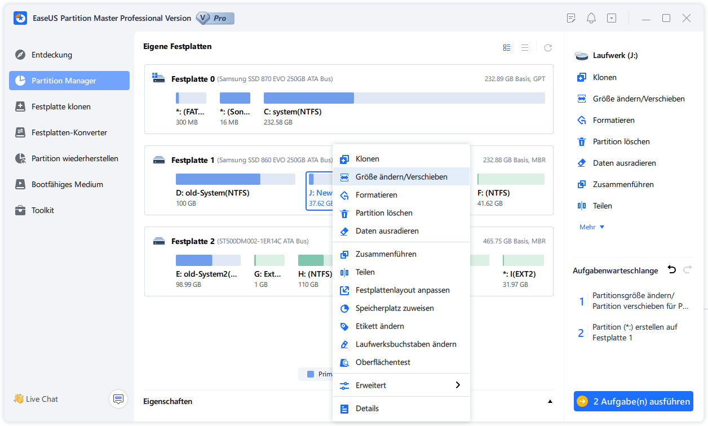Viewport: 708px width, 426px height.
Task: Open the notification bell
Action: (591, 18)
